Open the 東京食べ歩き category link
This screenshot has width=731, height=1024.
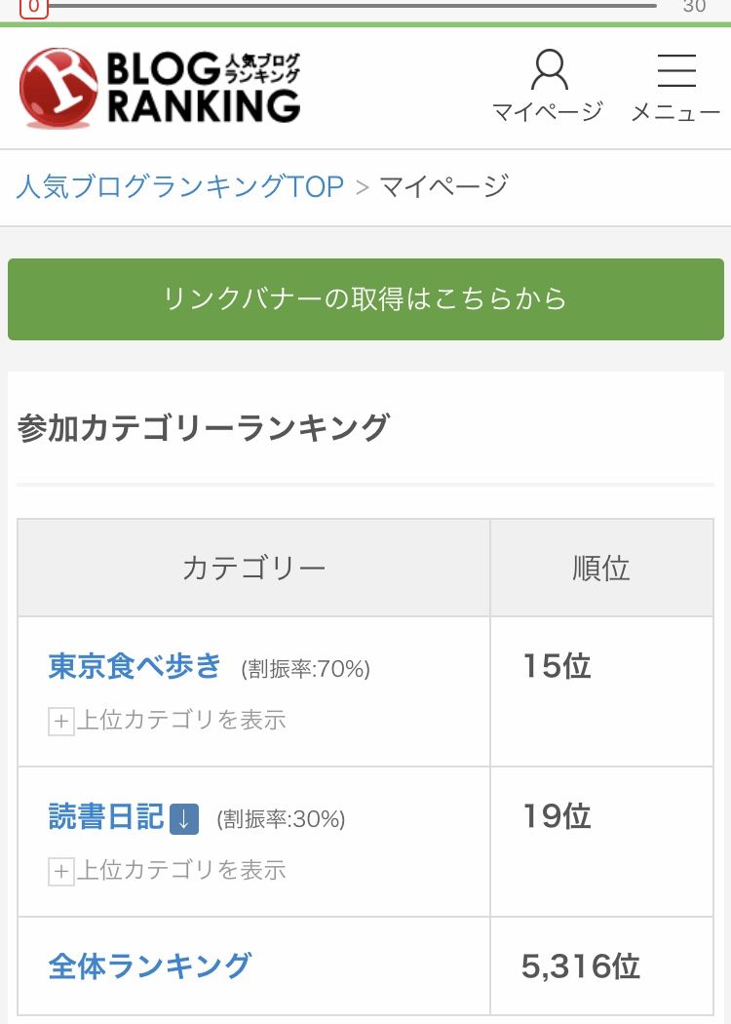click(x=135, y=666)
